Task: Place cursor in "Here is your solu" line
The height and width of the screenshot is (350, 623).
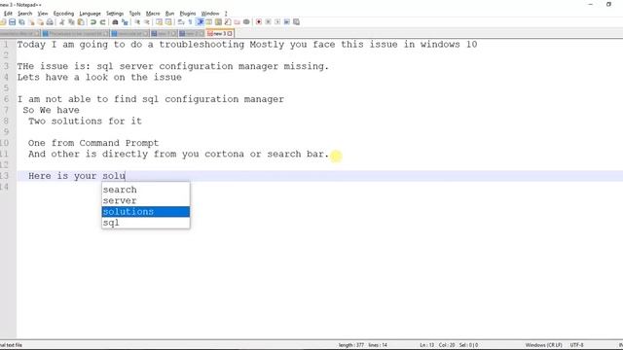Action: [320, 176]
